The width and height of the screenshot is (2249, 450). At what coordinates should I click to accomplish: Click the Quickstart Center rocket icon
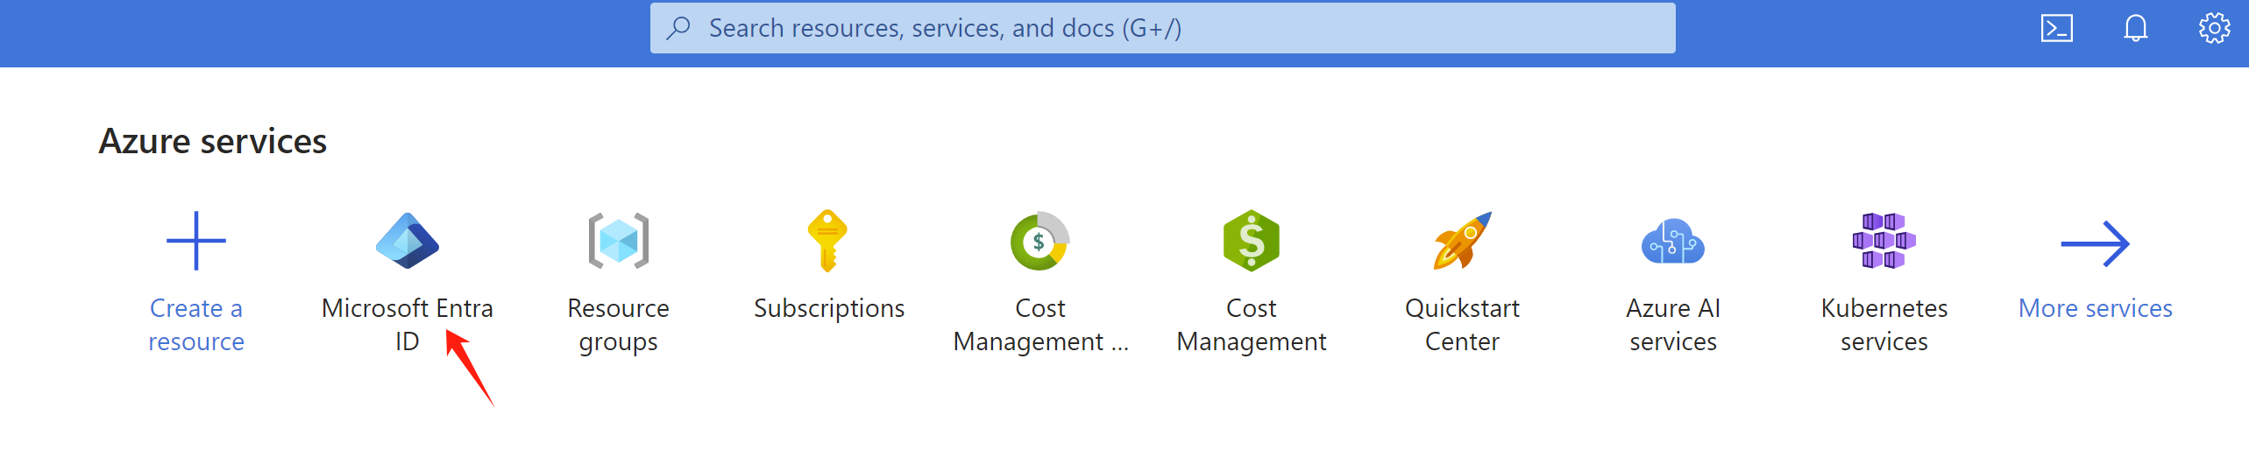click(x=1462, y=241)
